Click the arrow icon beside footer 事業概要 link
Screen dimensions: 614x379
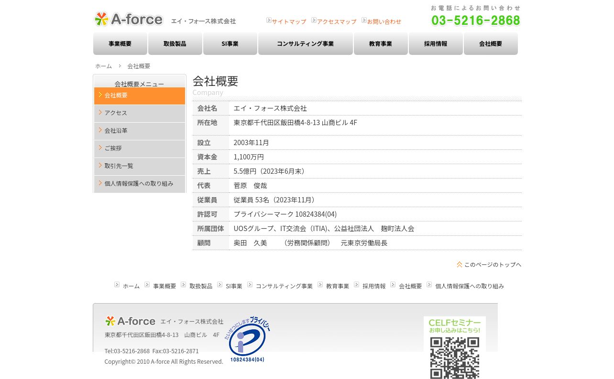click(x=147, y=284)
